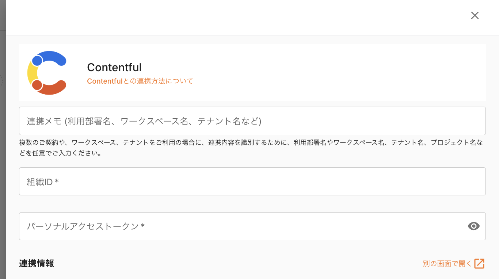Focus the パーソナルアクセストークン field
The height and width of the screenshot is (279, 499).
241,226
